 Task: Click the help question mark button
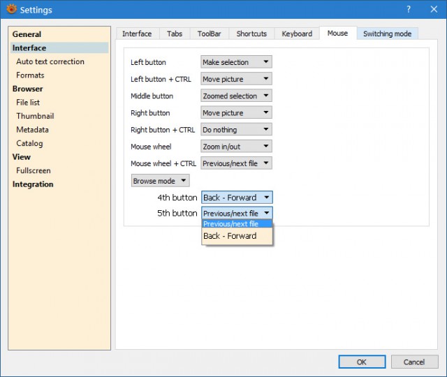[x=409, y=9]
